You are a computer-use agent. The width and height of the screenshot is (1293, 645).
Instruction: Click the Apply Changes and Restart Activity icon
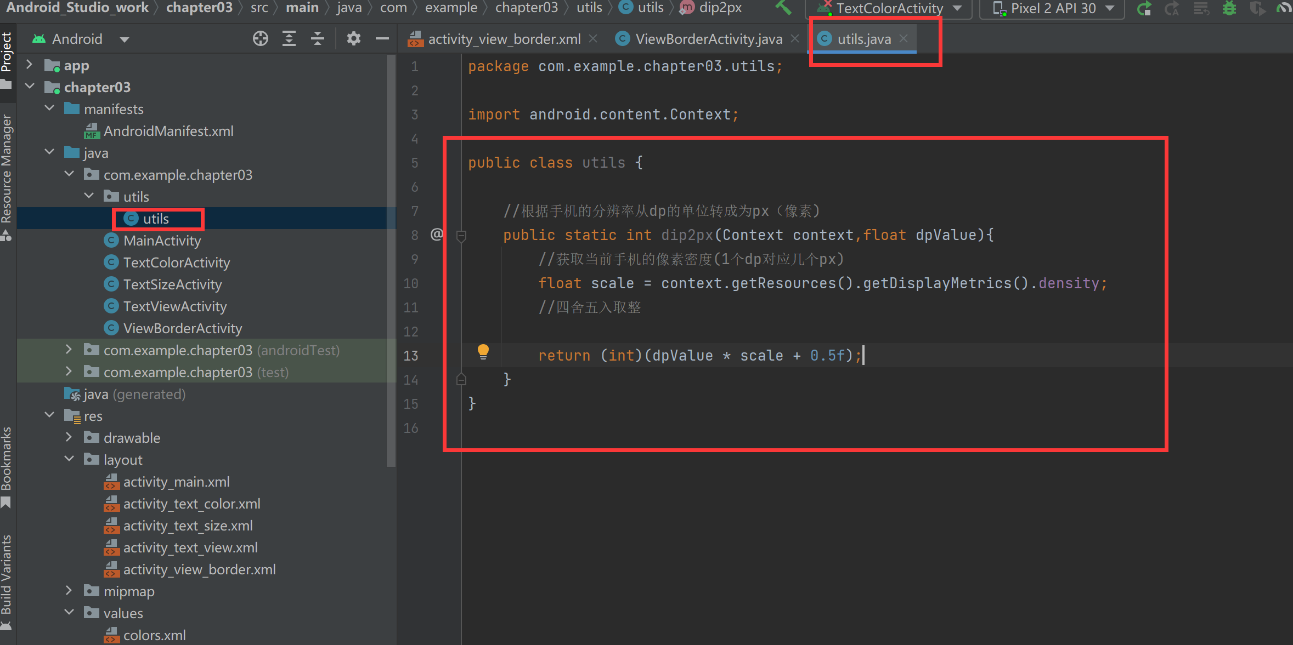[1172, 9]
